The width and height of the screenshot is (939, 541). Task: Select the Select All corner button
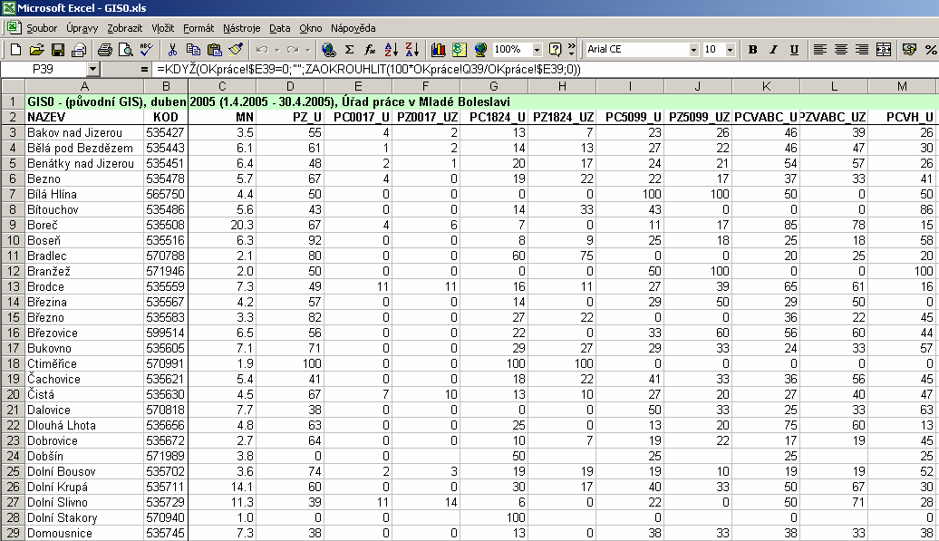click(13, 86)
